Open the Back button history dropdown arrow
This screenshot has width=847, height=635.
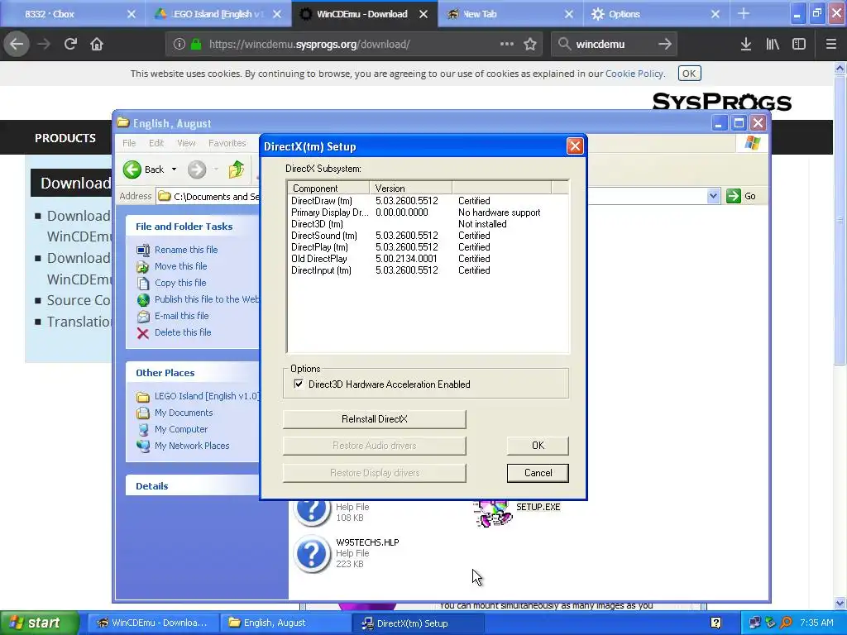pyautogui.click(x=174, y=169)
